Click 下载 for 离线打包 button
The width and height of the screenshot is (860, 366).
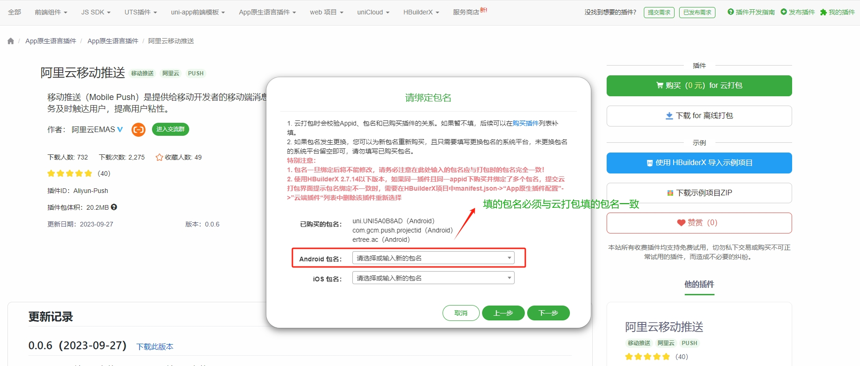tap(699, 116)
